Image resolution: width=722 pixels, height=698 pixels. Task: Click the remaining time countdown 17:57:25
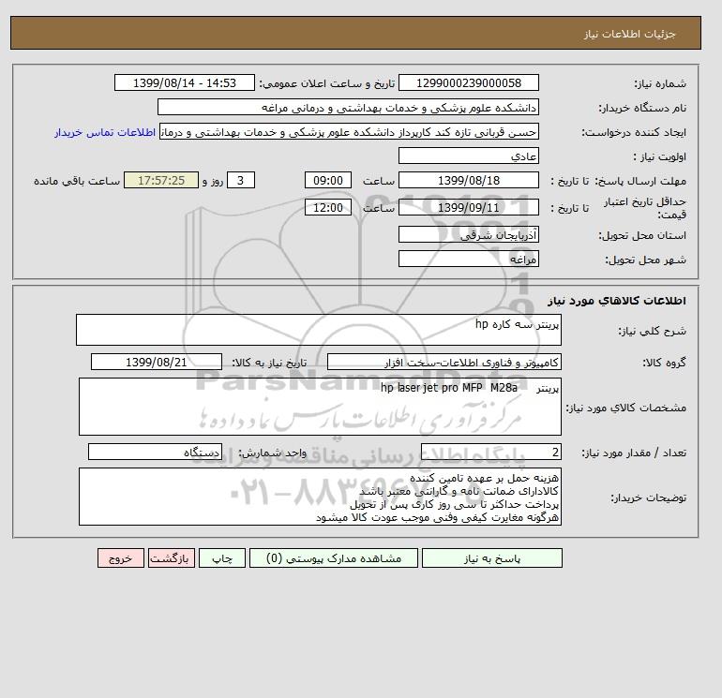coord(161,181)
